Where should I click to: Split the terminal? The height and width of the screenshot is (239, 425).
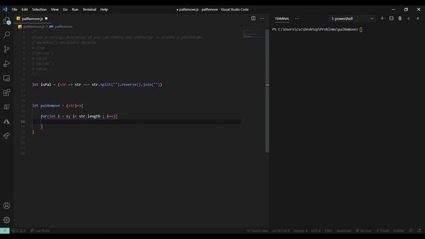tap(391, 19)
